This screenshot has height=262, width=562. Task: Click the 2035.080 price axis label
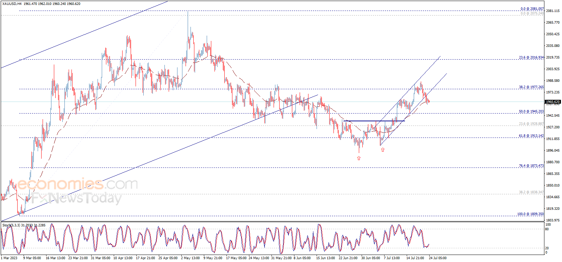[x=553, y=46]
